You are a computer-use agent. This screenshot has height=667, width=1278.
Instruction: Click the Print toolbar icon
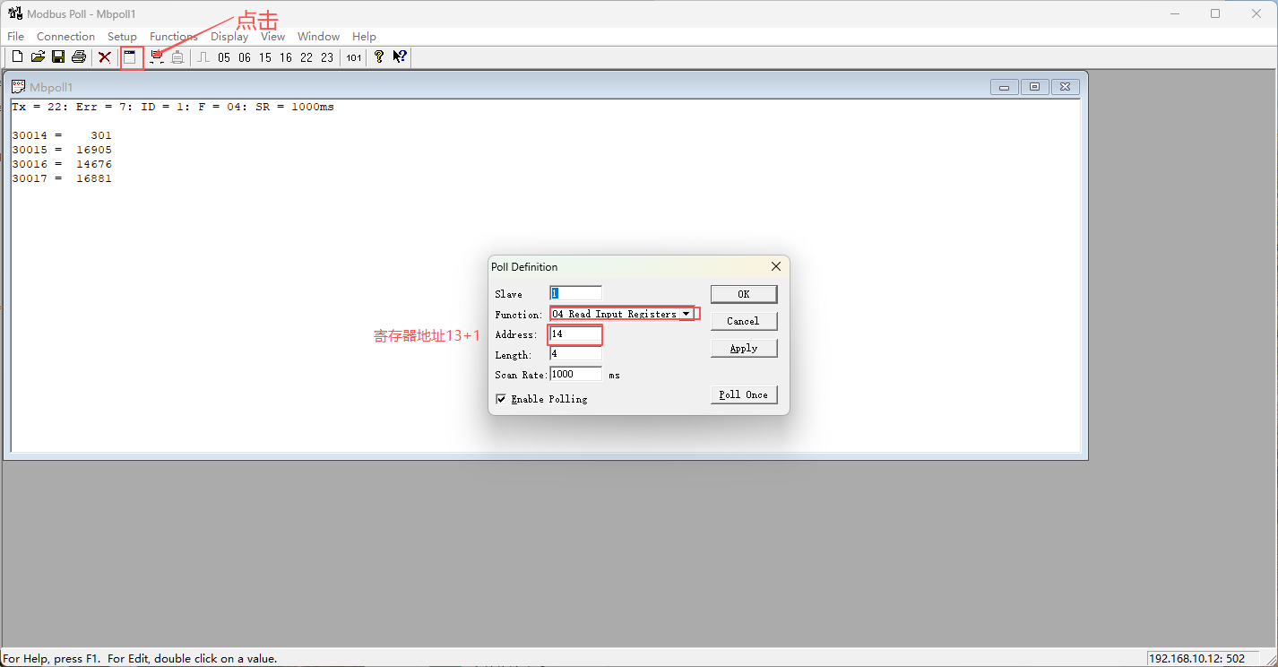coord(79,57)
